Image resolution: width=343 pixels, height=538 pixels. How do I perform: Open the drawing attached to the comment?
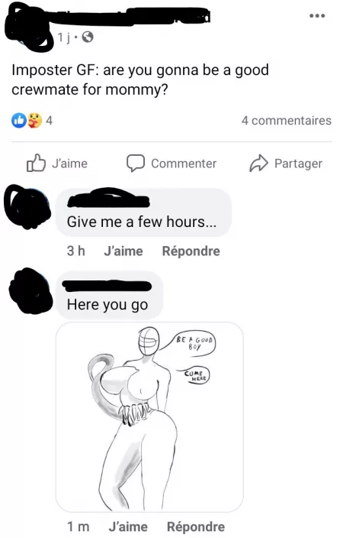pos(149,417)
